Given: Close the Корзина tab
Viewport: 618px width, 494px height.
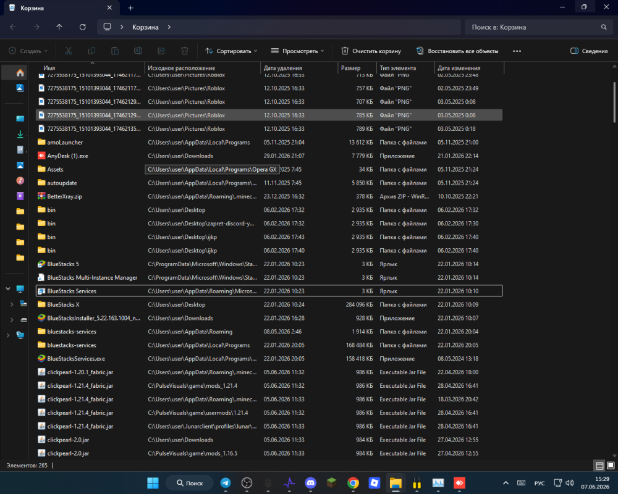Looking at the screenshot, I should [x=109, y=8].
